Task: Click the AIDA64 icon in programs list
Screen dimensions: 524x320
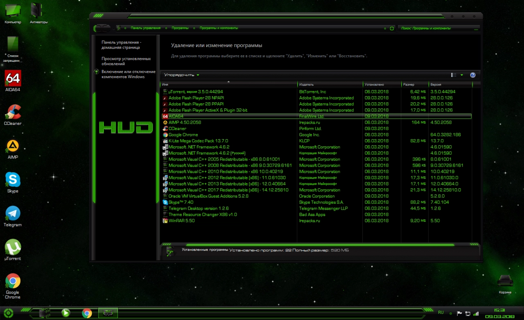Action: (x=165, y=116)
